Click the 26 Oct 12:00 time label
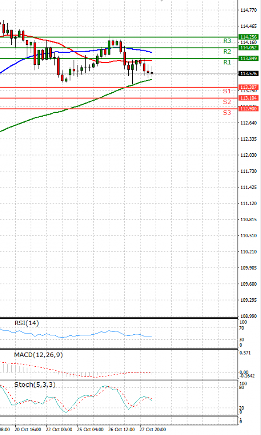Viewport: 261px width, 435px height. pyautogui.click(x=122, y=429)
